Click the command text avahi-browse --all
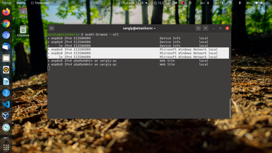This screenshot has height=153, width=272. 102,34
